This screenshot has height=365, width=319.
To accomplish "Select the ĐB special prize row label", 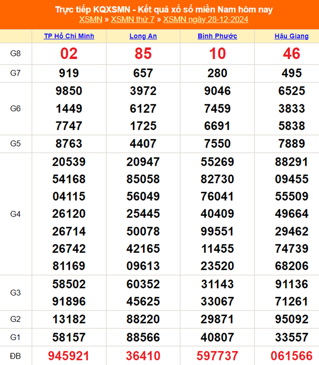I will pyautogui.click(x=16, y=356).
